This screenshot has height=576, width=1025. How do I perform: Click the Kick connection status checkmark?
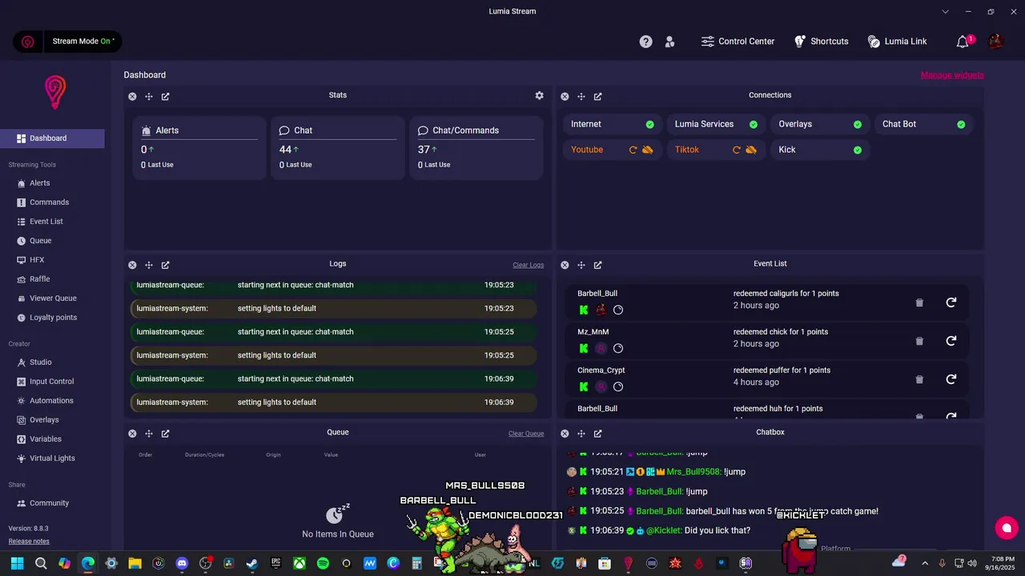(x=858, y=150)
